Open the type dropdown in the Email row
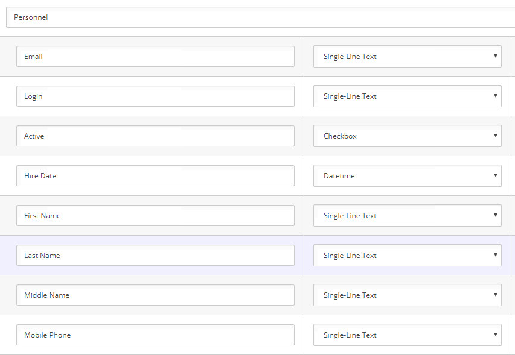The height and width of the screenshot is (355, 515). 407,57
